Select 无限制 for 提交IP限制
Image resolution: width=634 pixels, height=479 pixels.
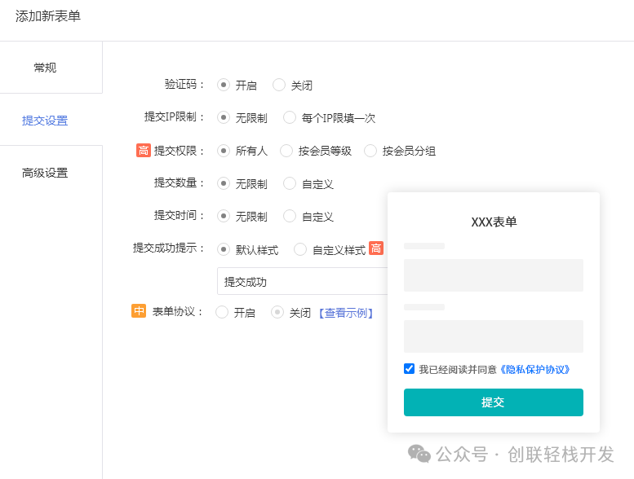[224, 118]
